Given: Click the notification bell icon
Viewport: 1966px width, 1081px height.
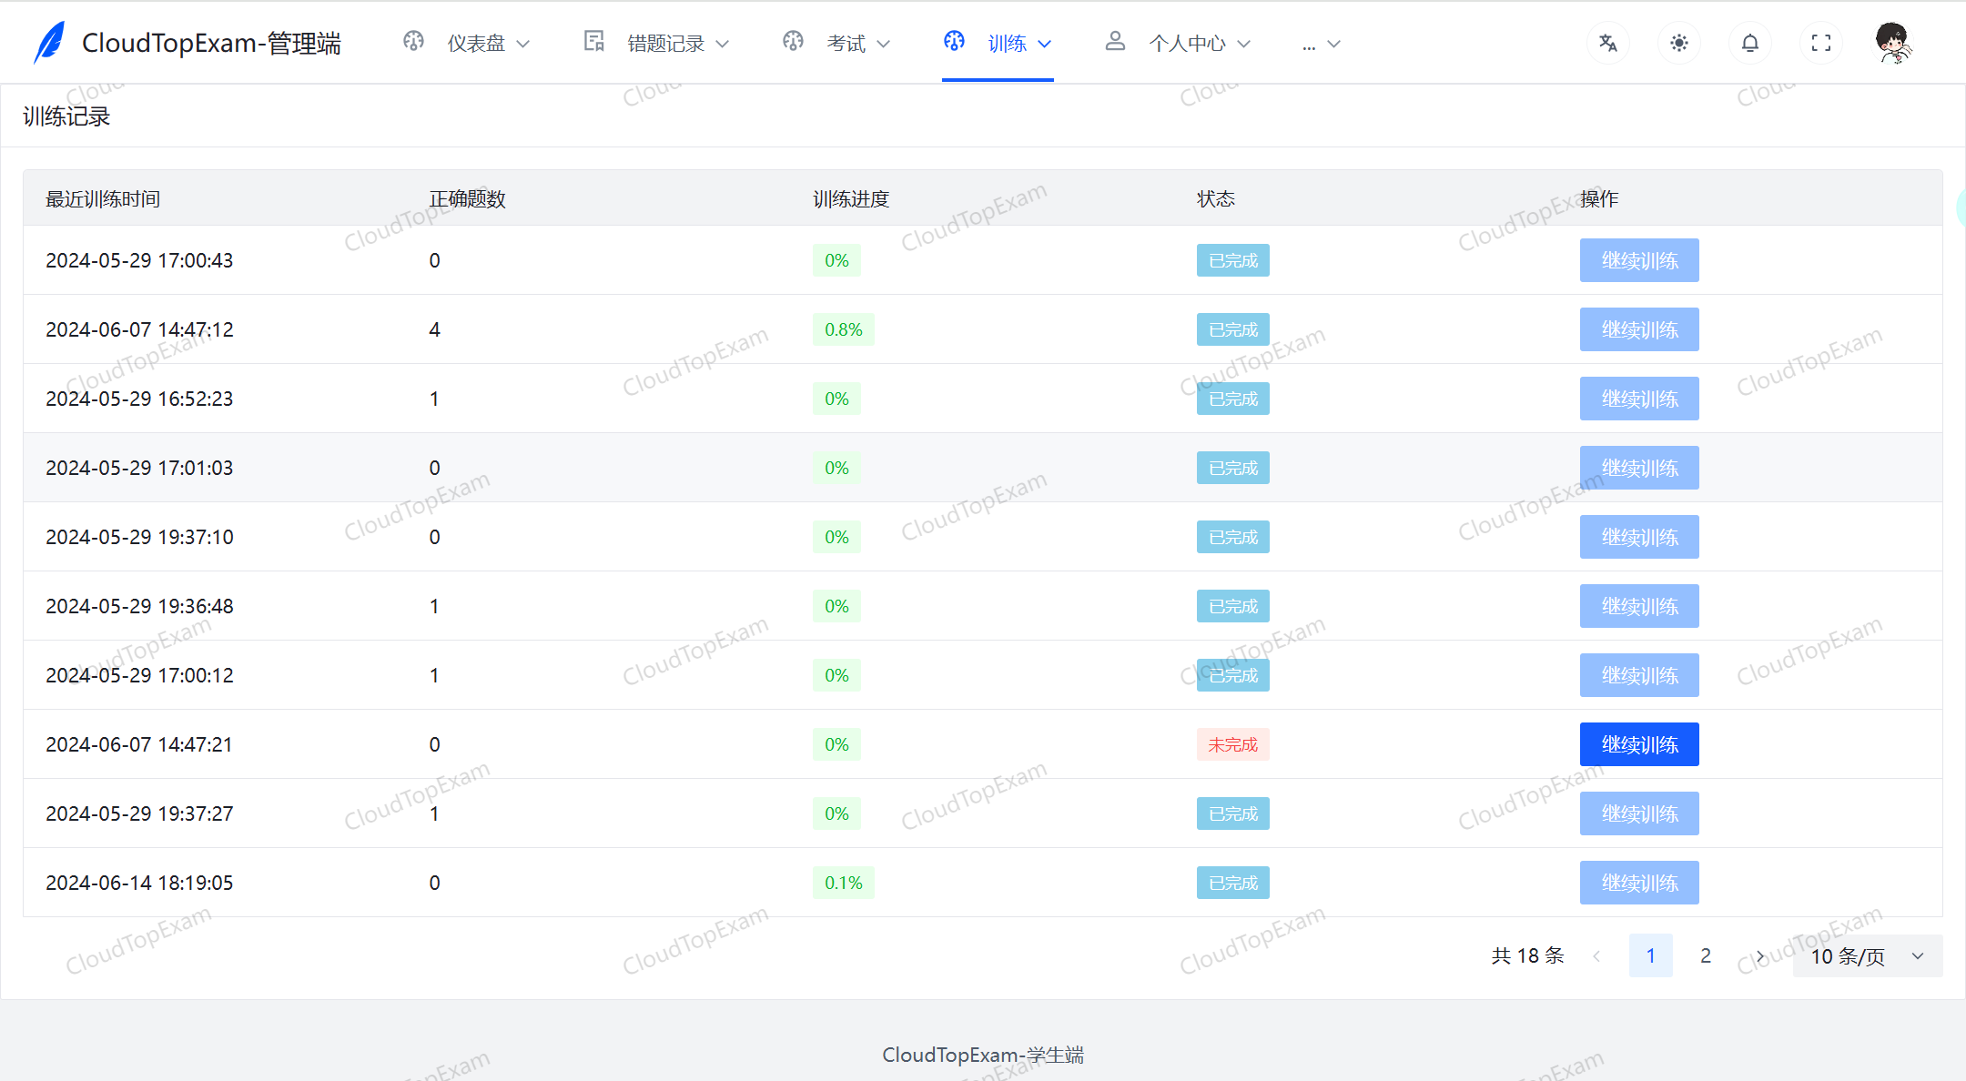Looking at the screenshot, I should click(x=1749, y=42).
